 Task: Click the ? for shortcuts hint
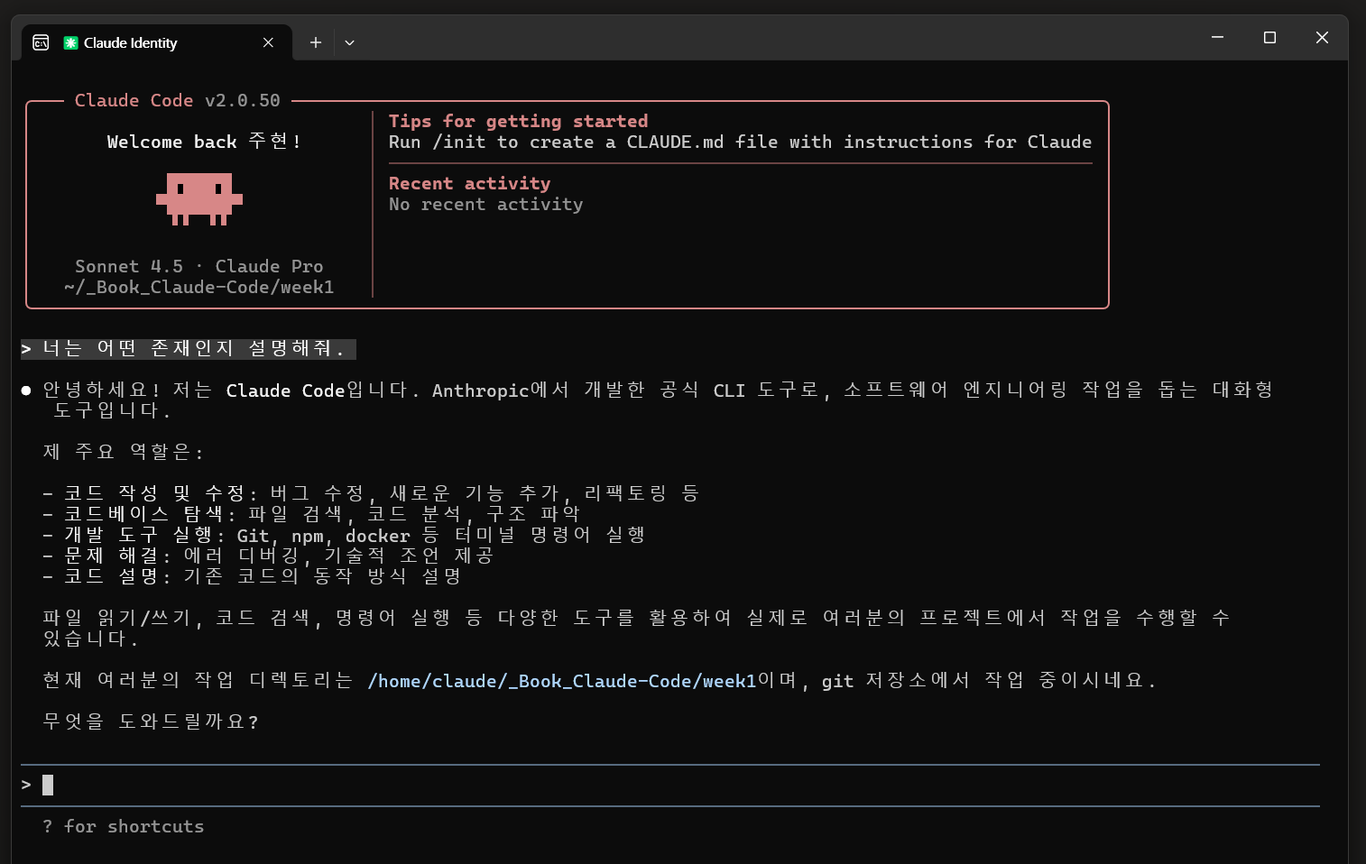(x=124, y=826)
